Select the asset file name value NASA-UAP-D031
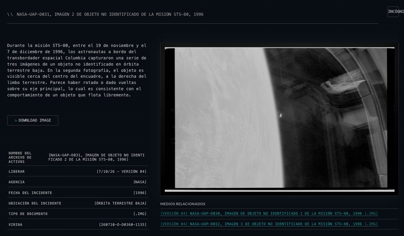This screenshot has height=236, width=404. point(97,157)
